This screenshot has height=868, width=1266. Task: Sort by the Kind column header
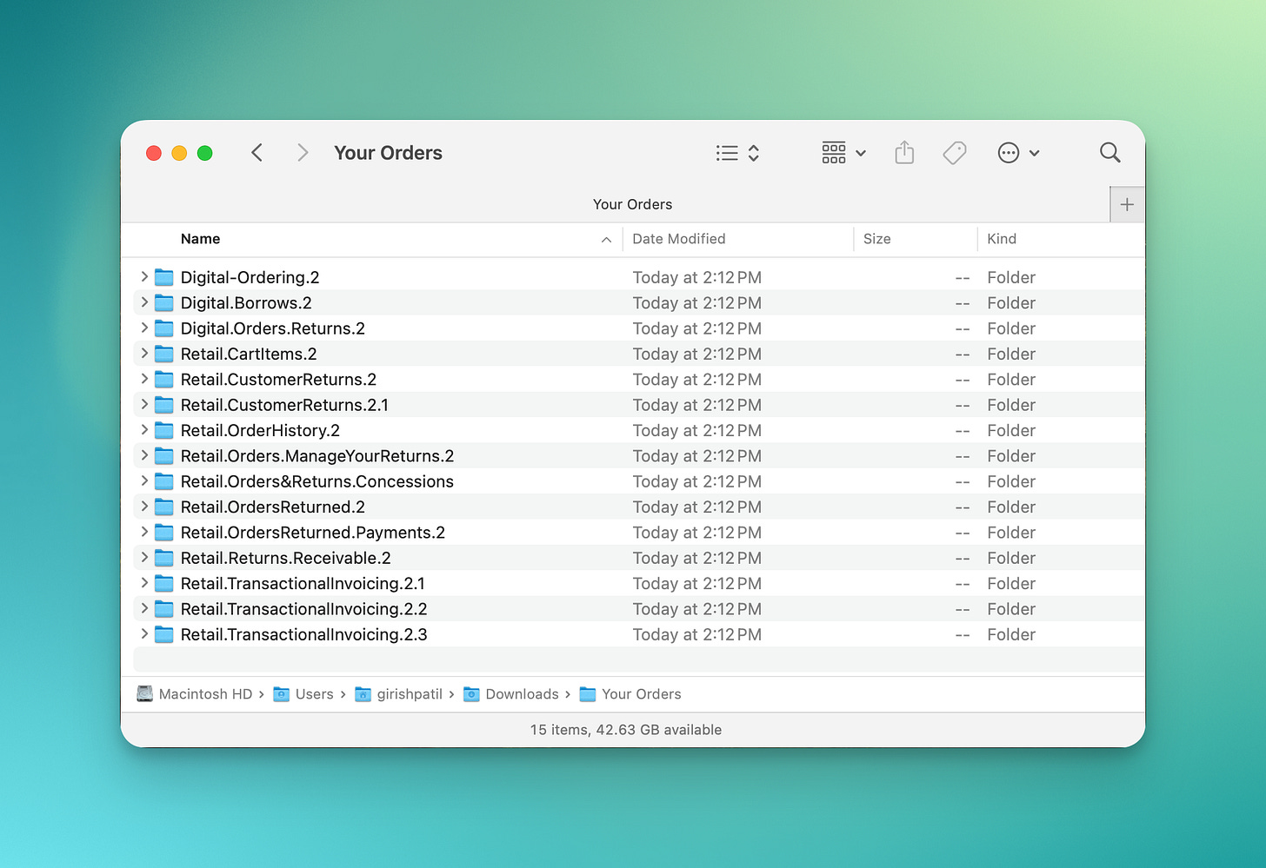click(1002, 239)
